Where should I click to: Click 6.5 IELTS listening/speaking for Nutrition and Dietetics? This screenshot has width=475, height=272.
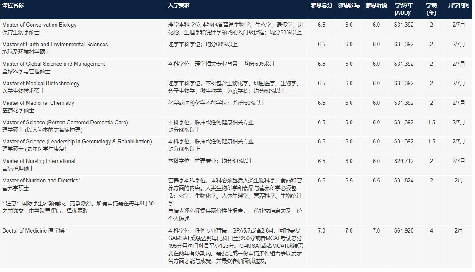click(376, 180)
